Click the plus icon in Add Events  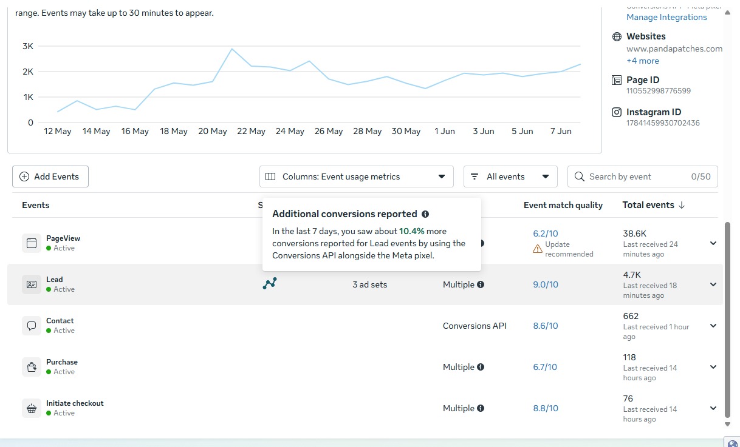point(24,176)
